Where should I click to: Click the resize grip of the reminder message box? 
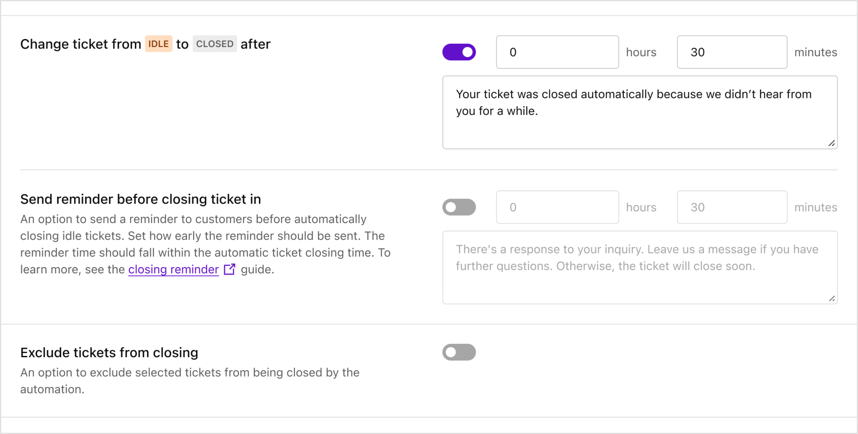click(832, 298)
